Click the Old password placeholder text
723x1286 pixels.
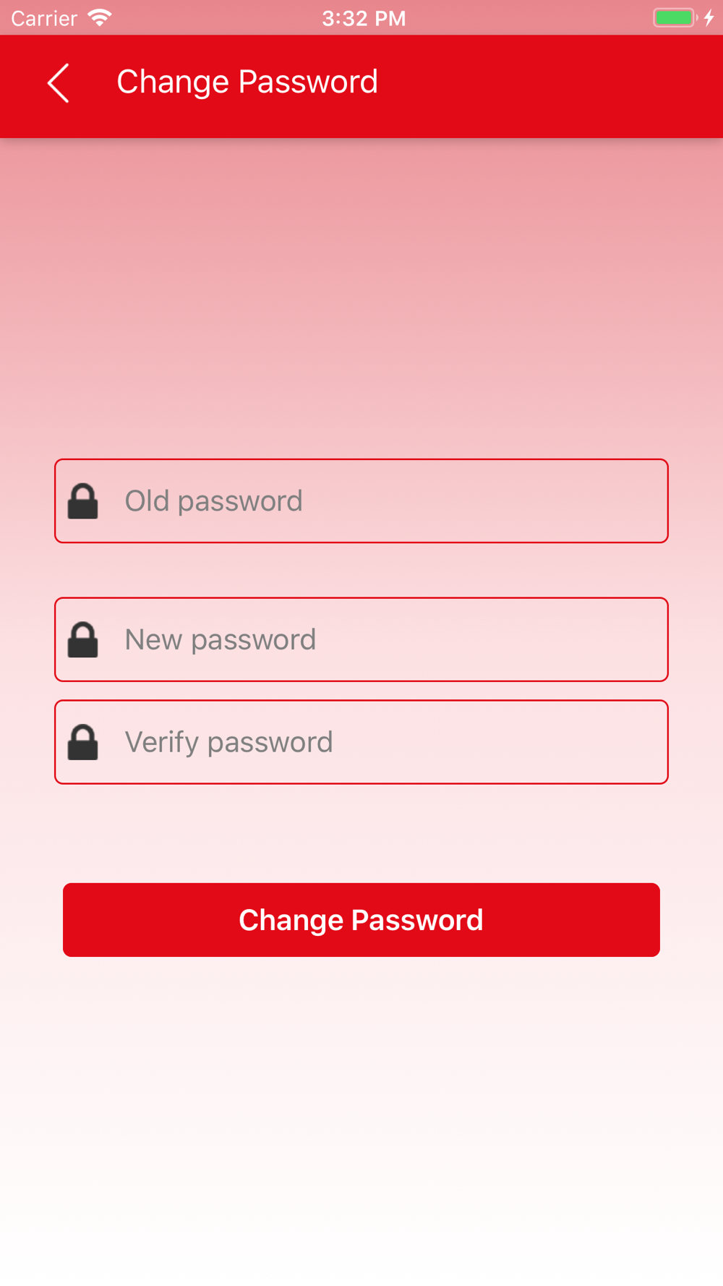click(214, 501)
